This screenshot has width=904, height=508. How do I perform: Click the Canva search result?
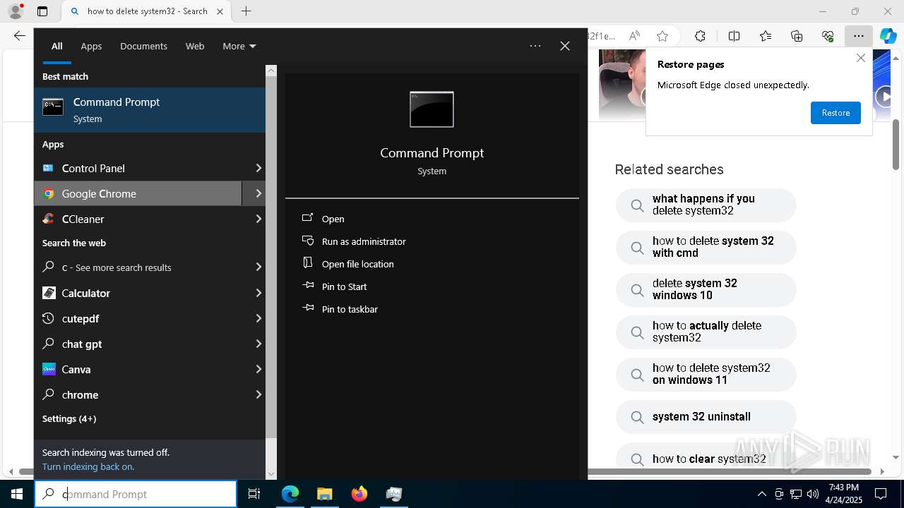tap(138, 369)
